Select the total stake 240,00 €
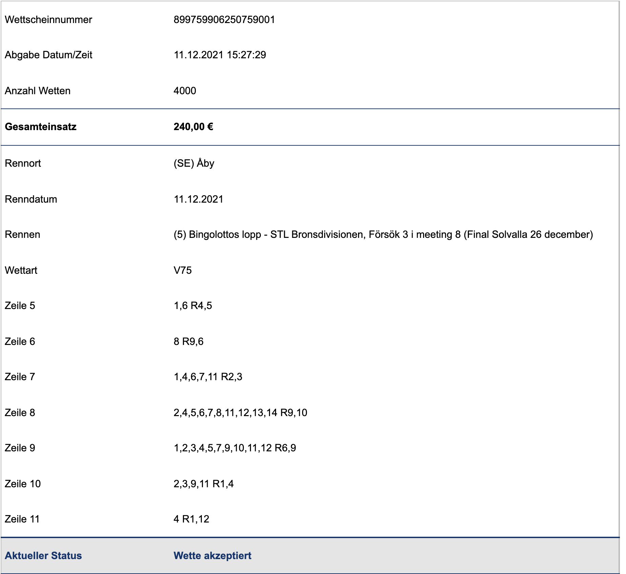Viewport: 626px width, 574px height. click(x=193, y=127)
